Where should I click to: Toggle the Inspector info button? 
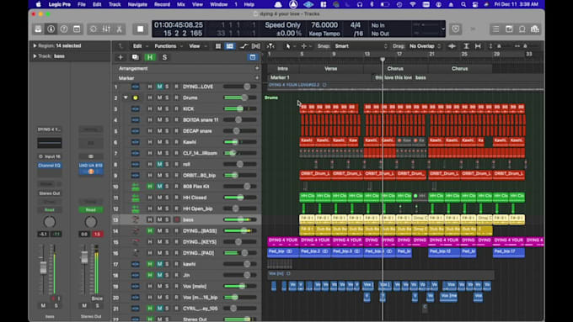click(x=51, y=29)
